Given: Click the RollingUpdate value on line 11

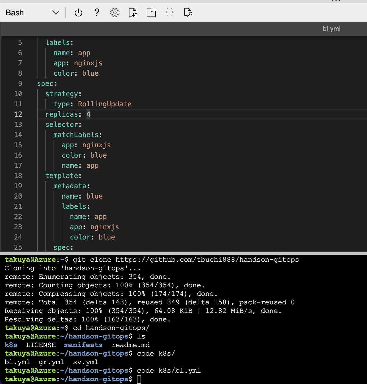Looking at the screenshot, I should point(105,104).
